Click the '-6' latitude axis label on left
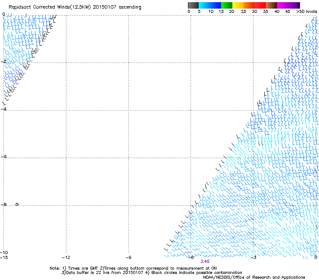The image size is (319, 280). (3, 156)
